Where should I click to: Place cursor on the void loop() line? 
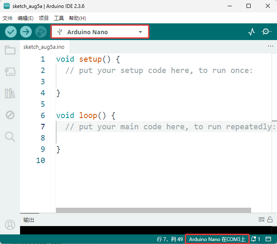tap(86, 116)
